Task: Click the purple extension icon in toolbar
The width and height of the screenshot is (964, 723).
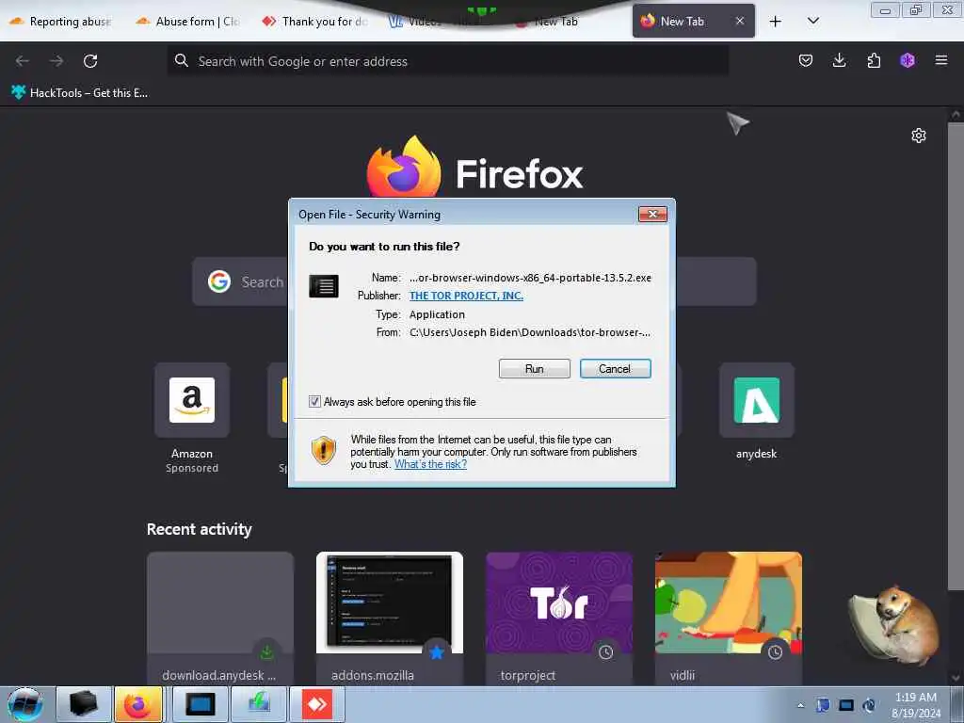Action: tap(908, 60)
